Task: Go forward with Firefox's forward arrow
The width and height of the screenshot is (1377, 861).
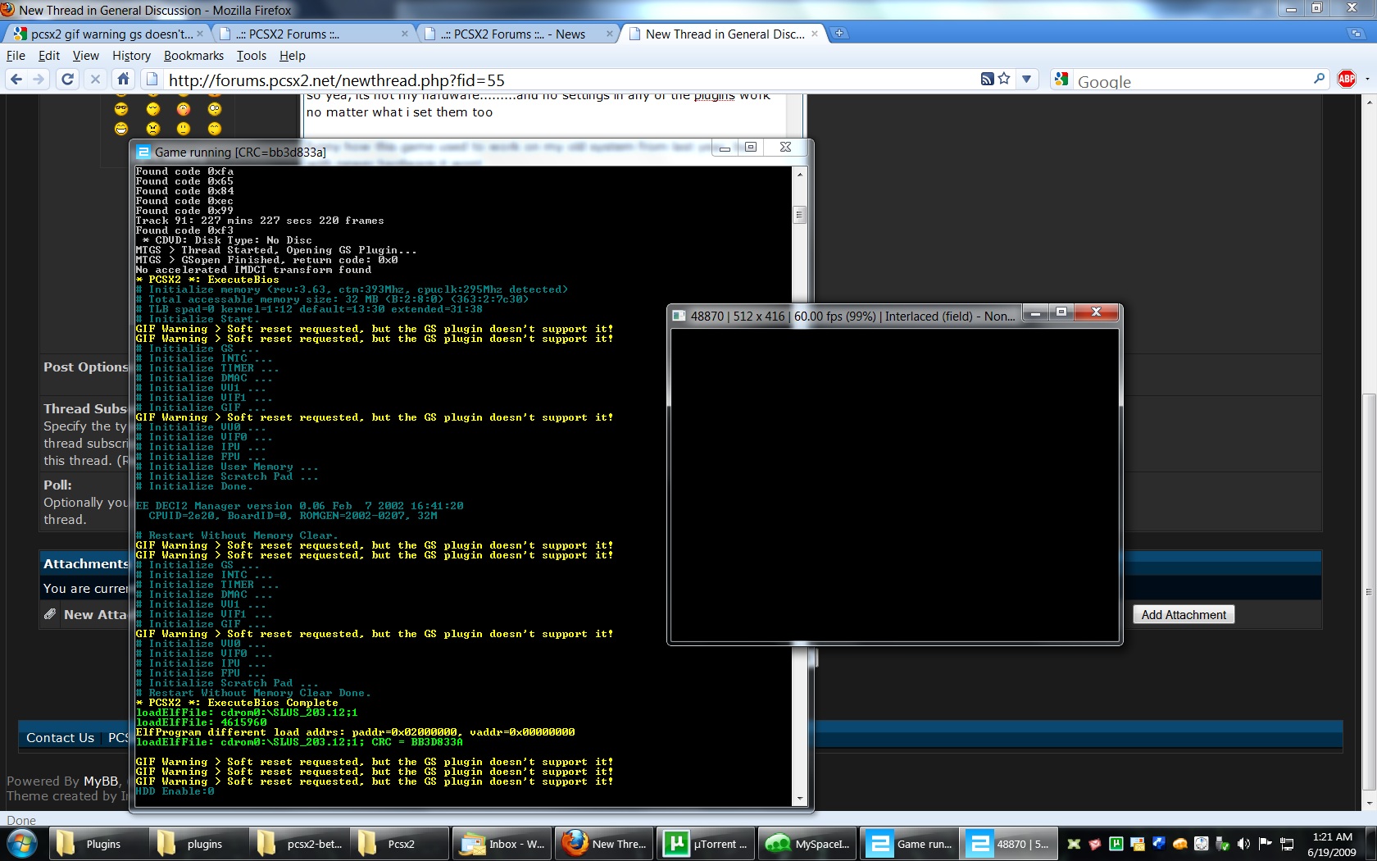Action: point(39,79)
